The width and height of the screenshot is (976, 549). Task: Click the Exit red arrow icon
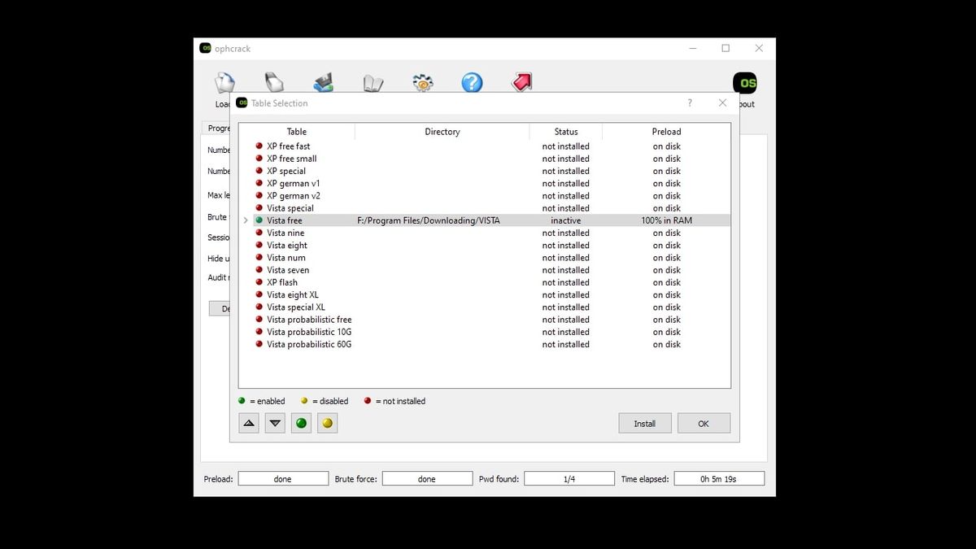521,81
